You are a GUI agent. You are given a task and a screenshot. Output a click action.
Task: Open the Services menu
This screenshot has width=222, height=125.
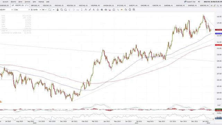(x=27, y=2)
